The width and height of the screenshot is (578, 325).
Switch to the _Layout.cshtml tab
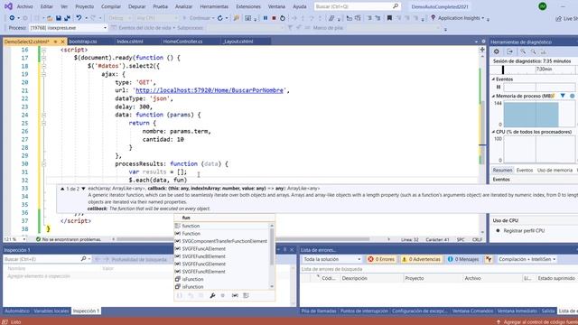[x=238, y=42]
